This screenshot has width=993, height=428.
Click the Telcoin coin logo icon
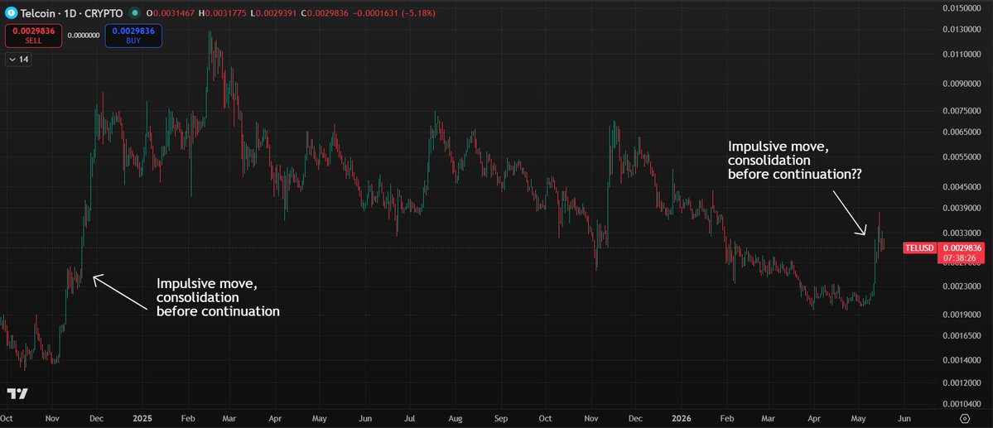12,12
